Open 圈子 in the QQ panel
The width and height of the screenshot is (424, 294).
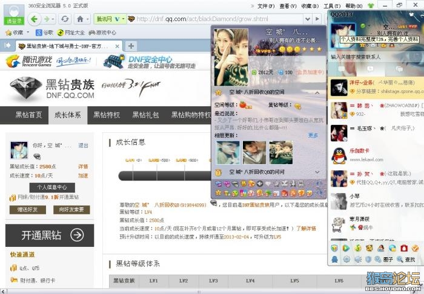coord(383,260)
